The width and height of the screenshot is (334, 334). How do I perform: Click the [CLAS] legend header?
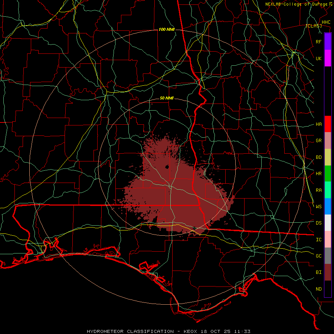[314, 26]
